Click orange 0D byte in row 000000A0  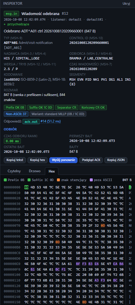[58, 242]
